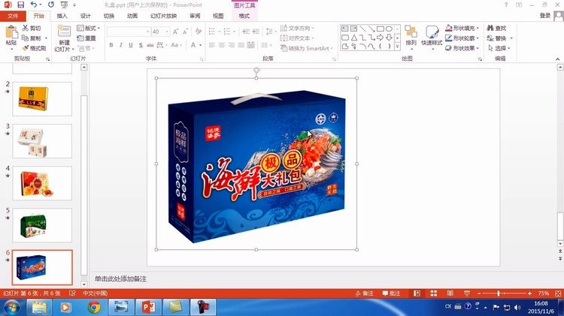
Task: Click the Paste clipboard icon
Action: tap(11, 32)
